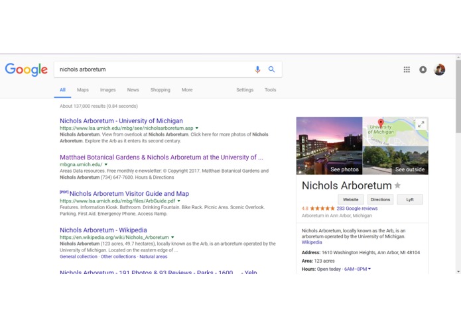This screenshot has height=327, width=461.
Task: Click the 'About 137,000 results' text
Action: pos(98,106)
